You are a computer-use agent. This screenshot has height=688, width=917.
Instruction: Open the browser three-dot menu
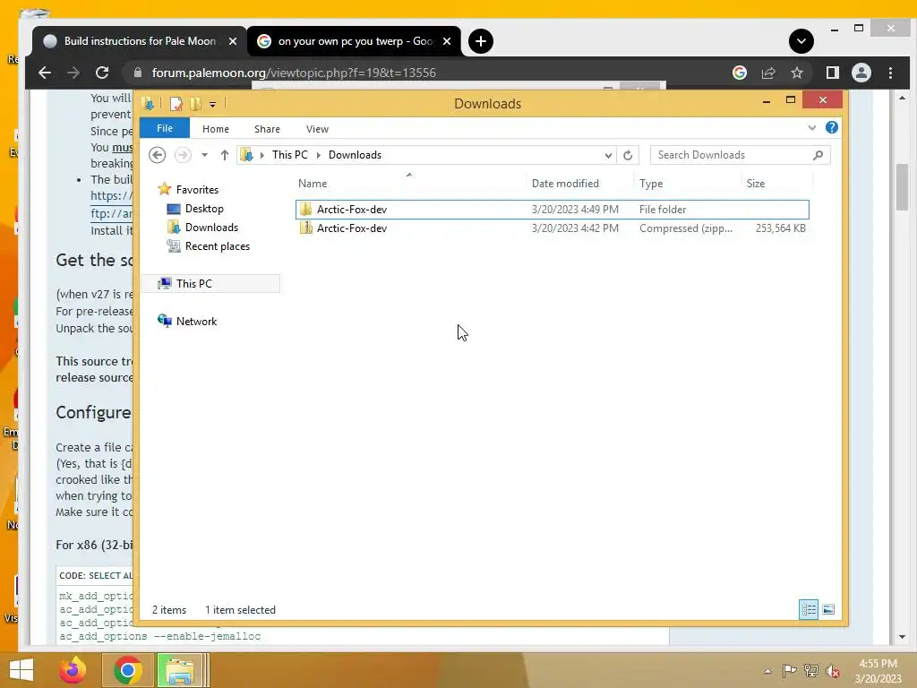[x=890, y=73]
